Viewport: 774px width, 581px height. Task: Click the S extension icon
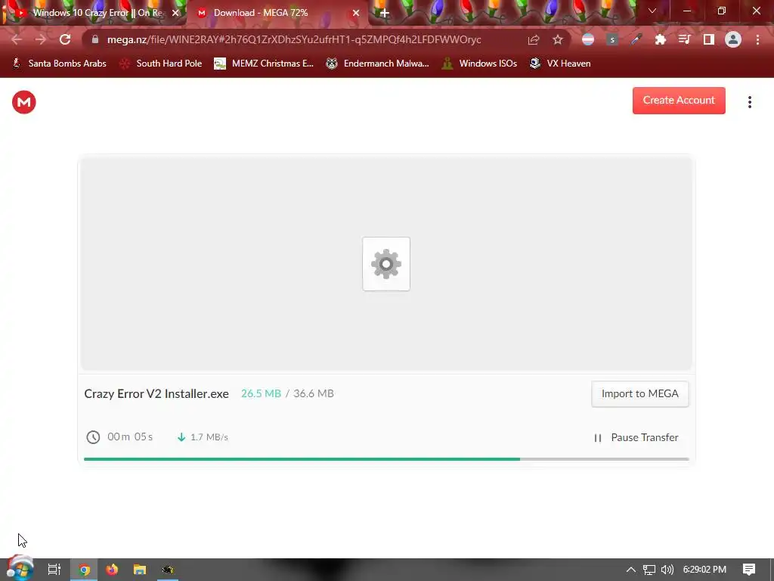[612, 39]
